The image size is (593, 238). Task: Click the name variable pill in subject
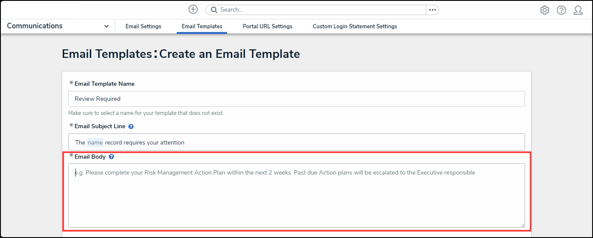point(95,142)
